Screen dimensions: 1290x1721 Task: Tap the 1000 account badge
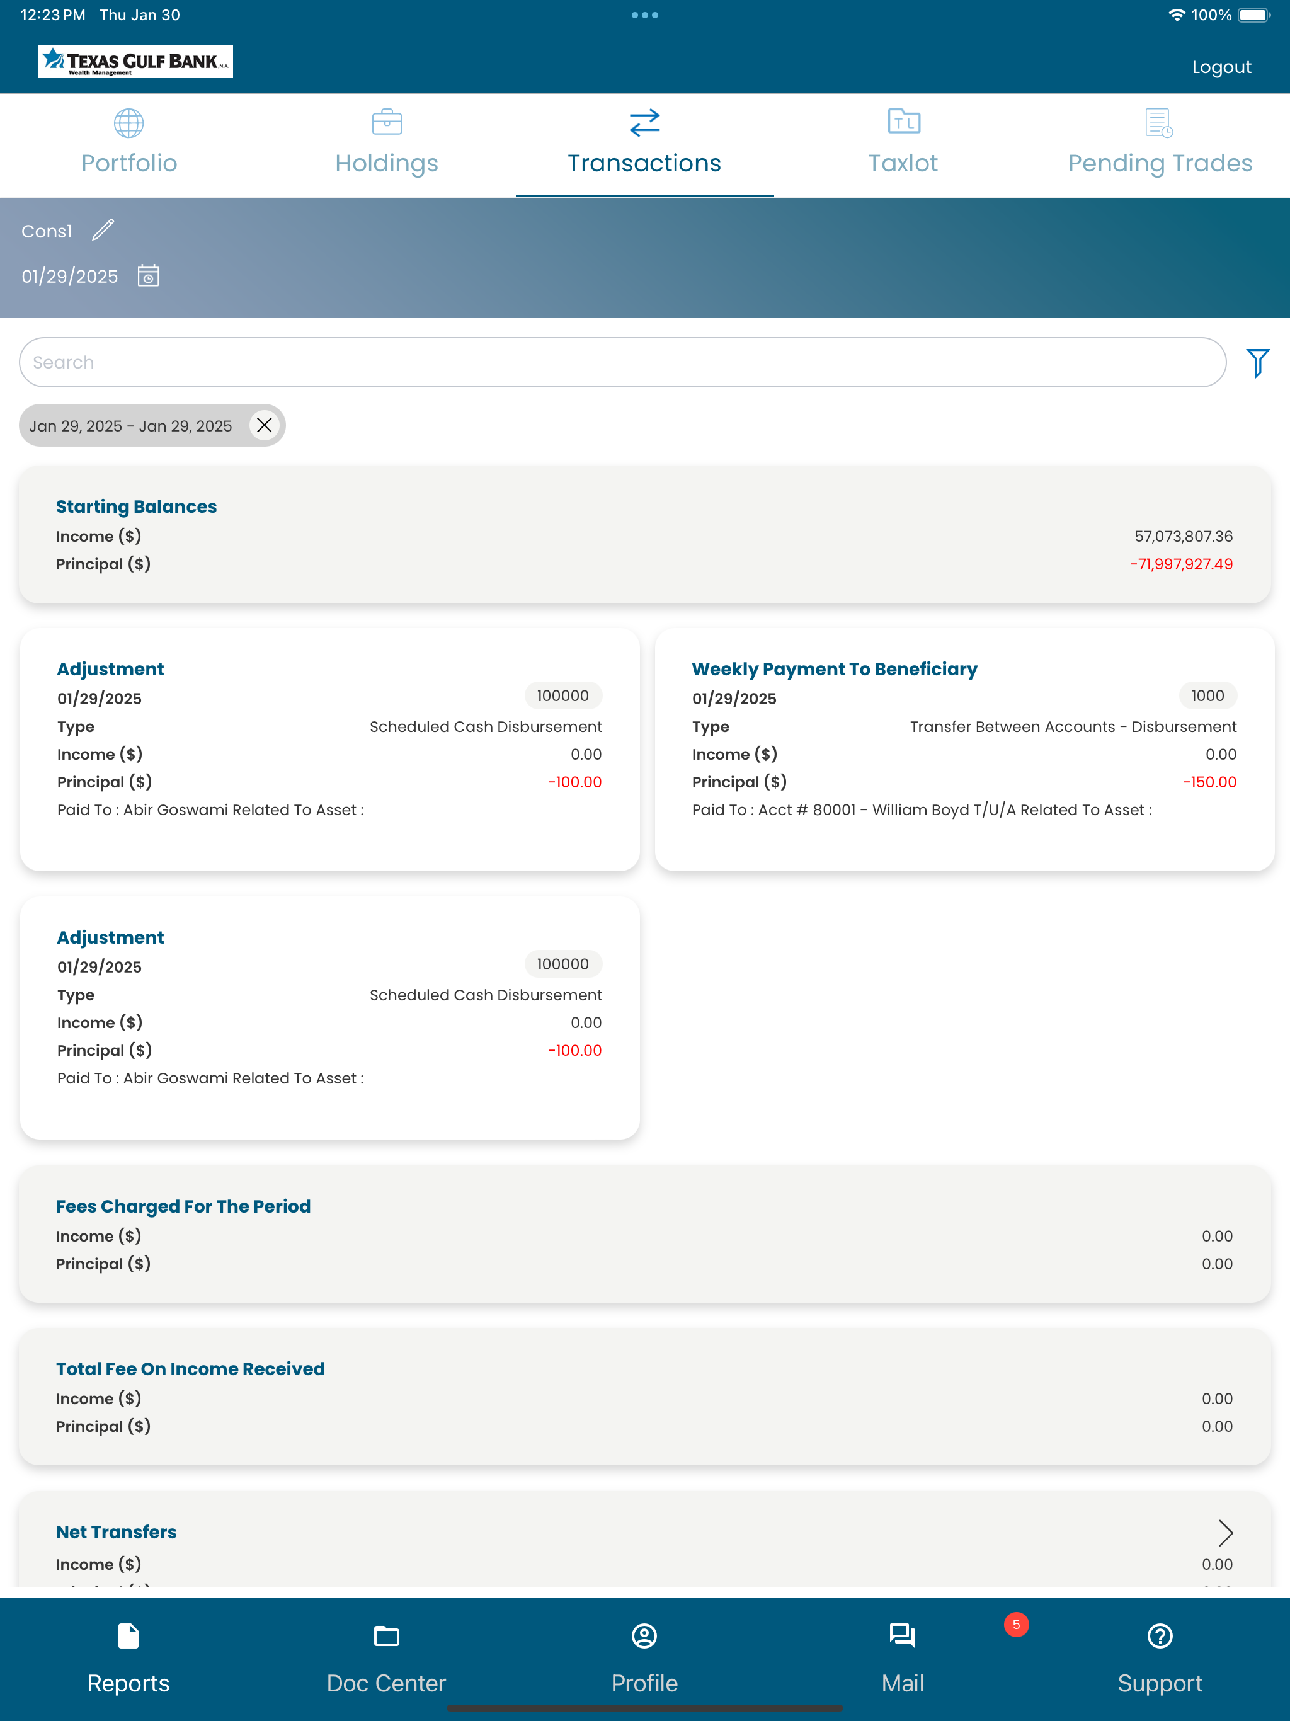1207,695
